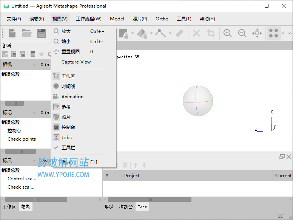The image size is (293, 220).
Task: Choose 缩小 from the View menu
Action: [x=83, y=41]
